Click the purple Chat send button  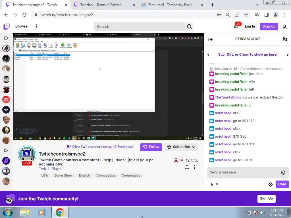[282, 185]
